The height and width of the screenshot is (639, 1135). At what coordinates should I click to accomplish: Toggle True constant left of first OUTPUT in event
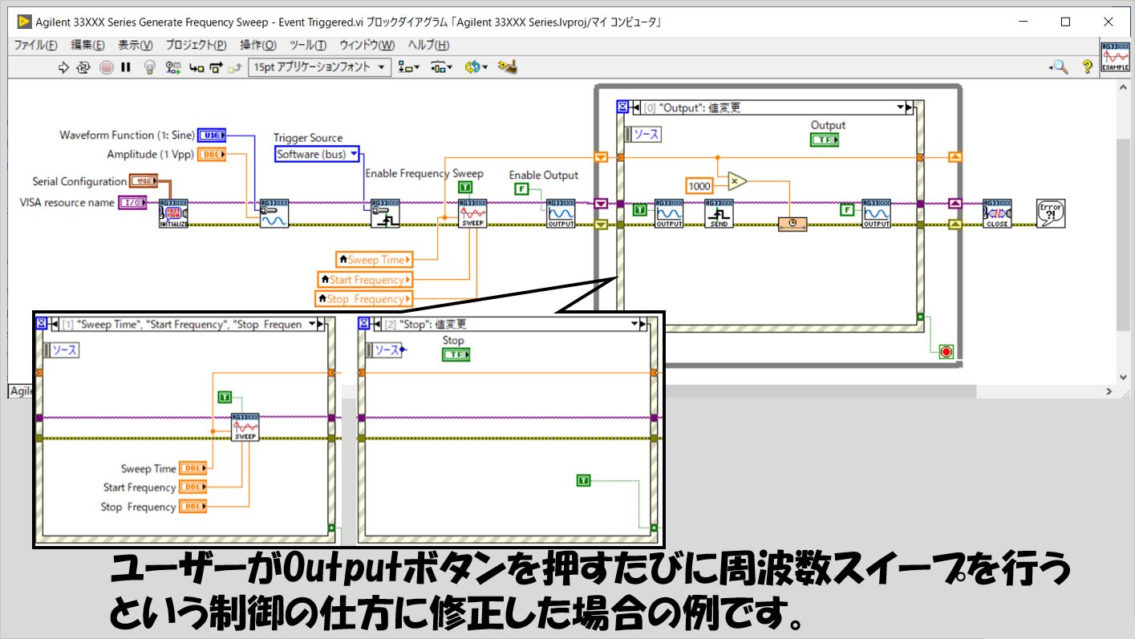640,210
